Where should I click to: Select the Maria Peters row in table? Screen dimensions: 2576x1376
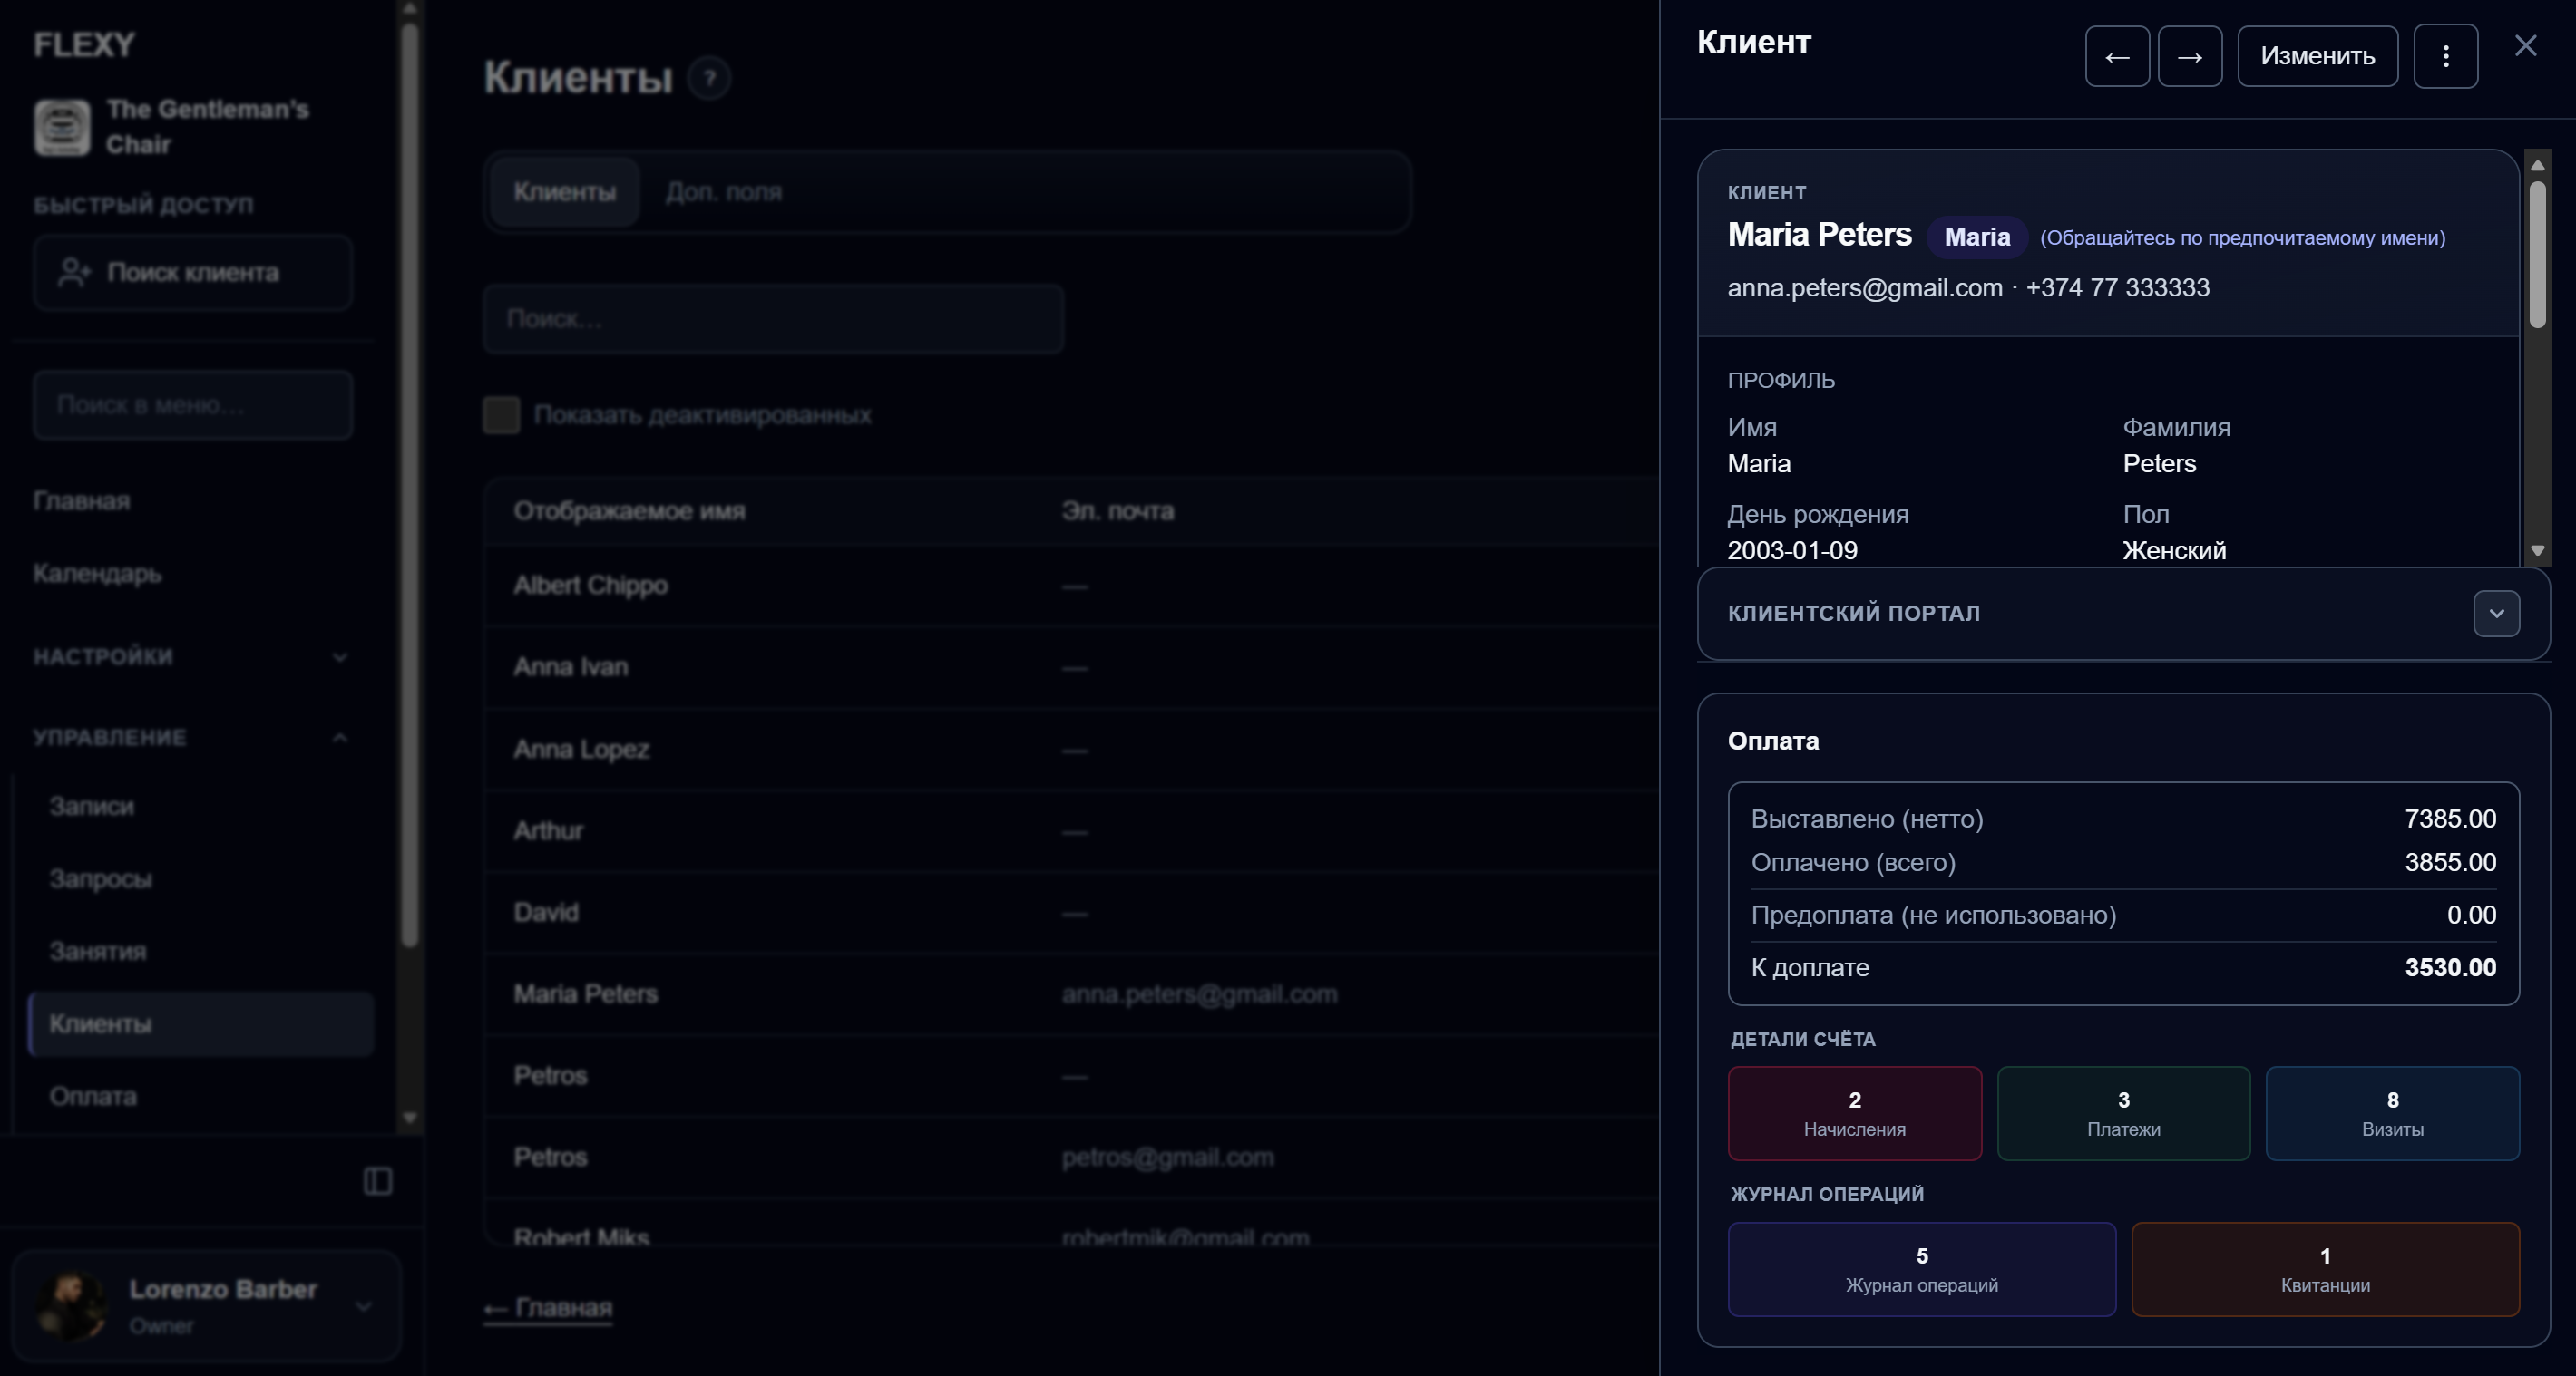pyautogui.click(x=1072, y=994)
